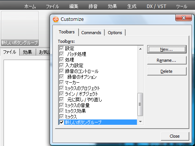Open the 生成 menu
195x146 pixels.
(132, 6)
